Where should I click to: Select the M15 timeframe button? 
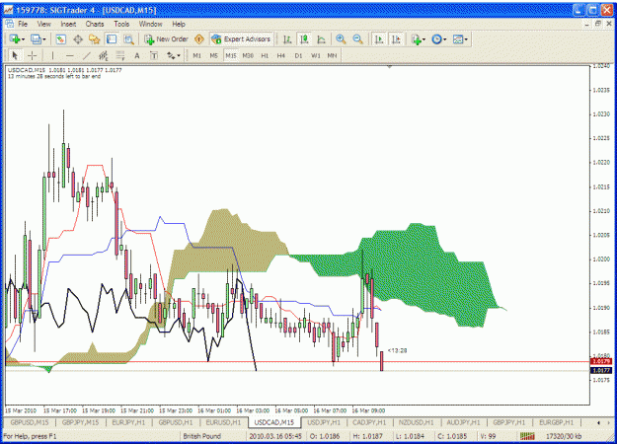[231, 56]
